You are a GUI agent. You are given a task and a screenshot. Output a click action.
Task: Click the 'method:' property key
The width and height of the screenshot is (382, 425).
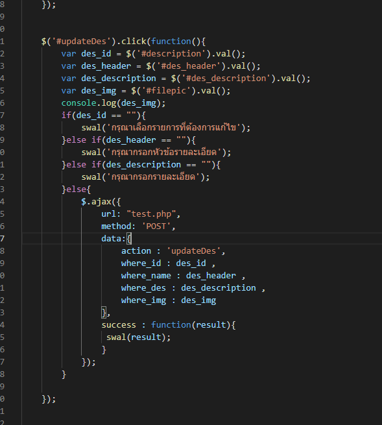click(119, 226)
